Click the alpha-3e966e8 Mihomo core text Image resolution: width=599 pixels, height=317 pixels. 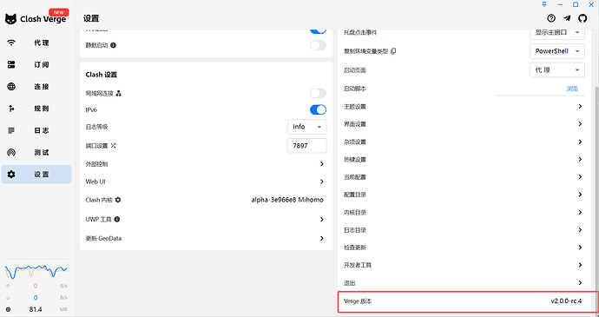click(287, 200)
